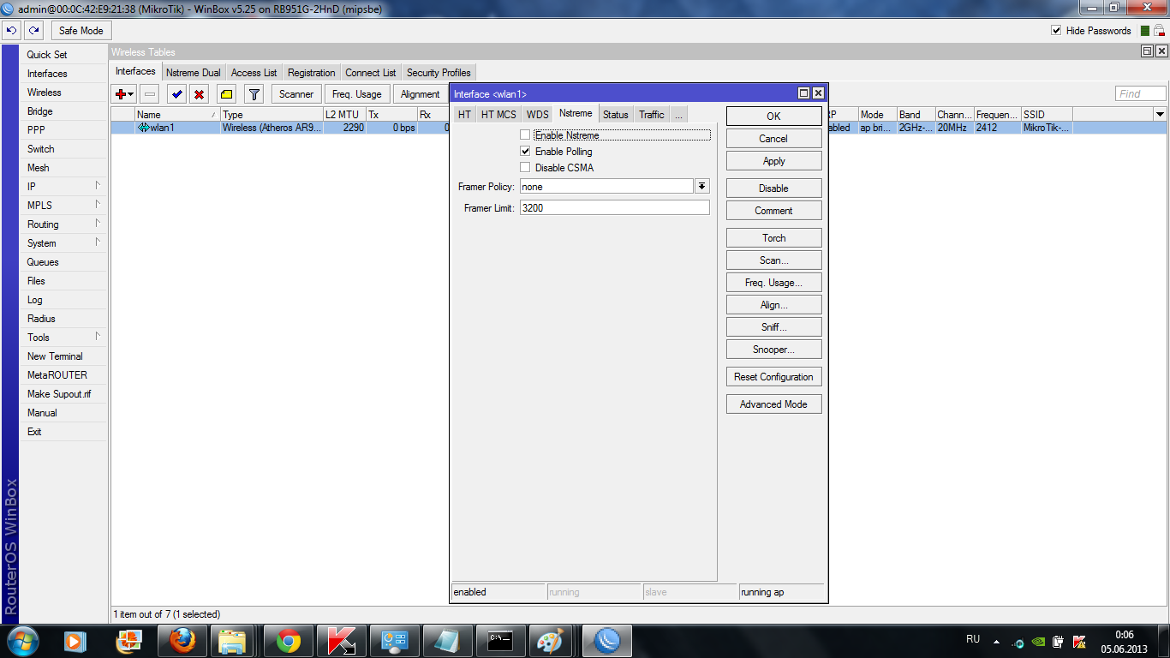The width and height of the screenshot is (1170, 658).
Task: Select the wlan1 interface row name
Action: [162, 128]
